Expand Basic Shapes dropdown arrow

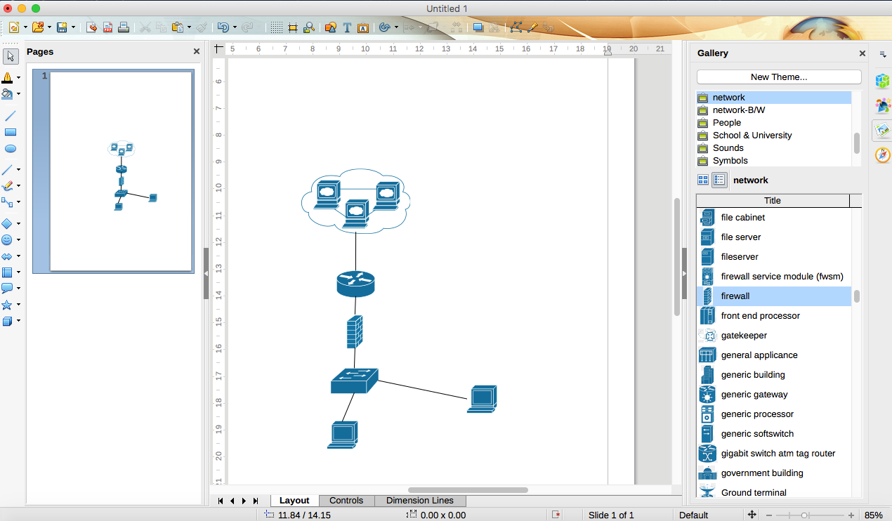pyautogui.click(x=19, y=224)
